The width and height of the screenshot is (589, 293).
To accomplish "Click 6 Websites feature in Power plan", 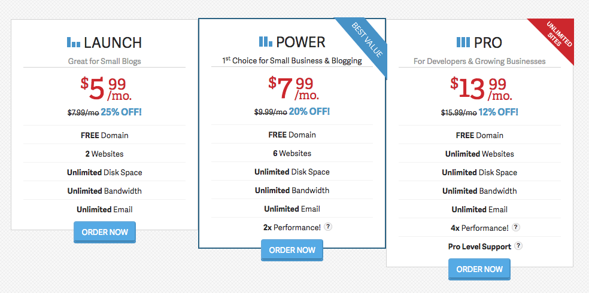I will coord(292,154).
